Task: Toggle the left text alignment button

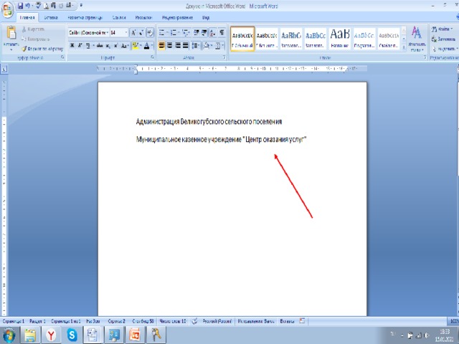Action: pos(162,46)
